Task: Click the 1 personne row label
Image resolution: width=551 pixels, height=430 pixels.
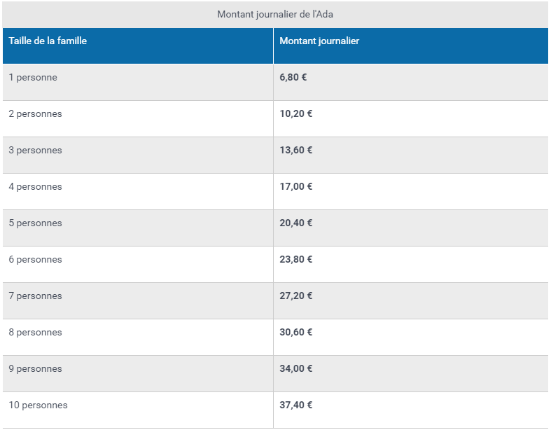Action: pyautogui.click(x=33, y=77)
